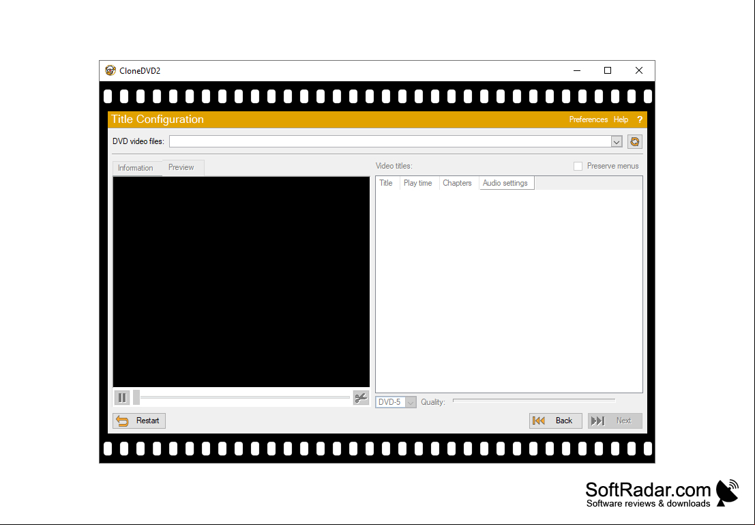Viewport: 755px width, 525px height.
Task: Click the black video preview area
Action: point(241,281)
